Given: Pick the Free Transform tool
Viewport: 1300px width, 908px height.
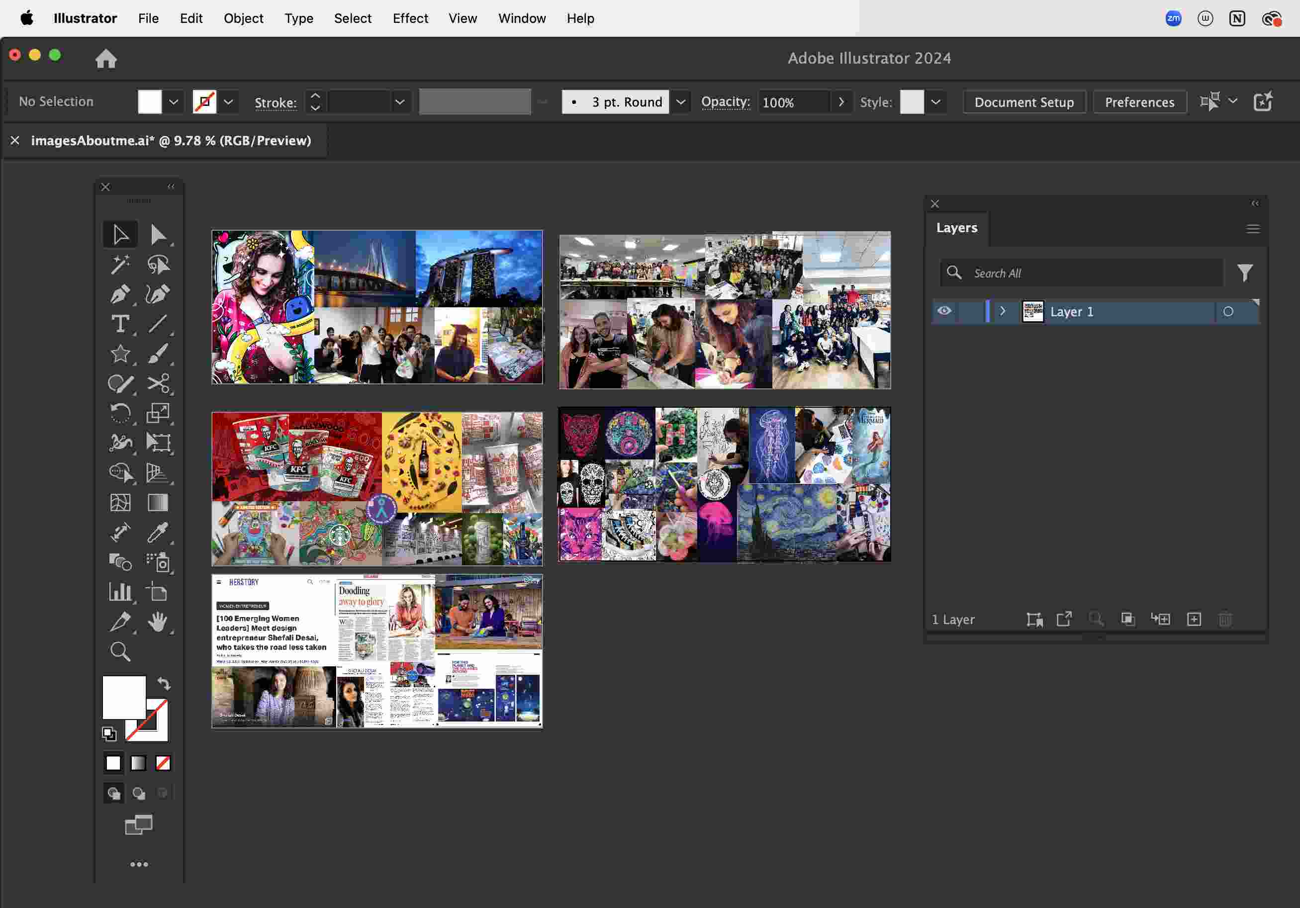Looking at the screenshot, I should coord(158,443).
